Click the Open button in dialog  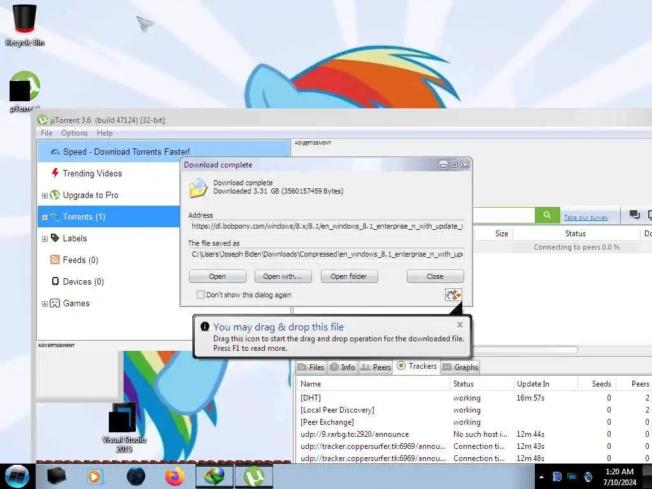coord(218,276)
